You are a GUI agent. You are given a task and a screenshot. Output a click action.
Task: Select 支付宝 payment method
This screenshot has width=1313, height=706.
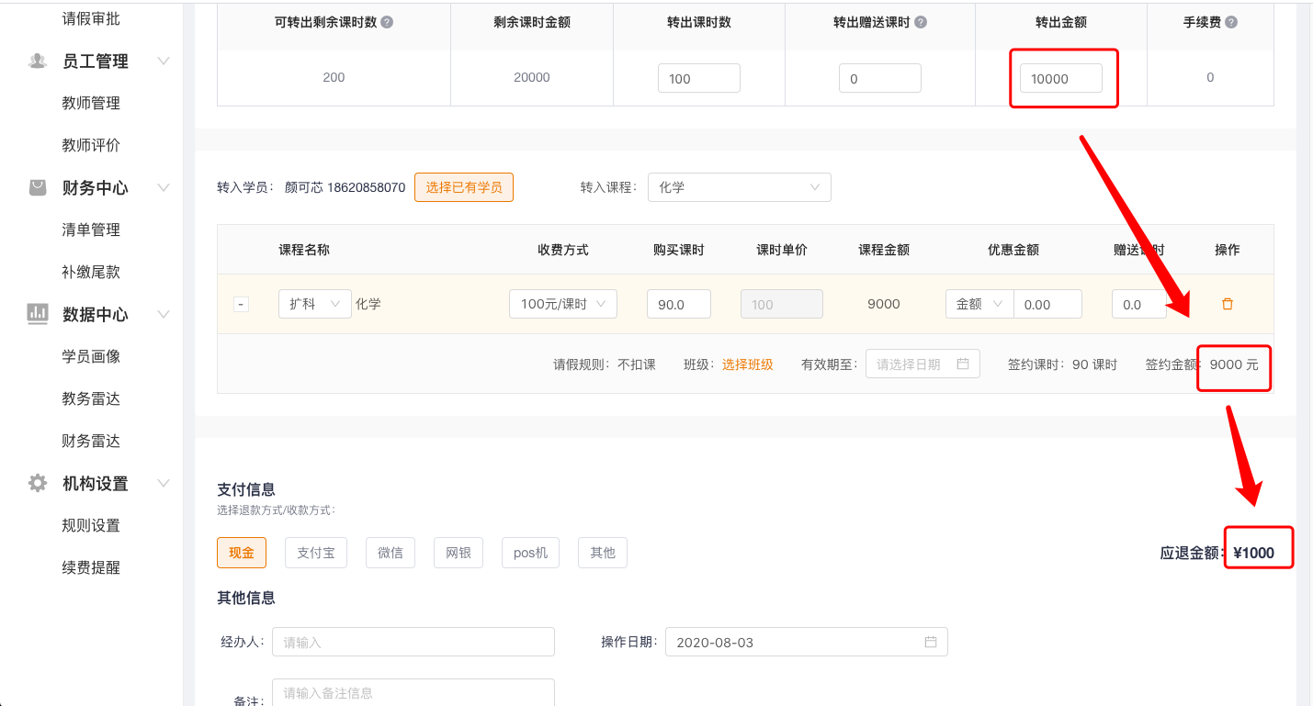[316, 553]
